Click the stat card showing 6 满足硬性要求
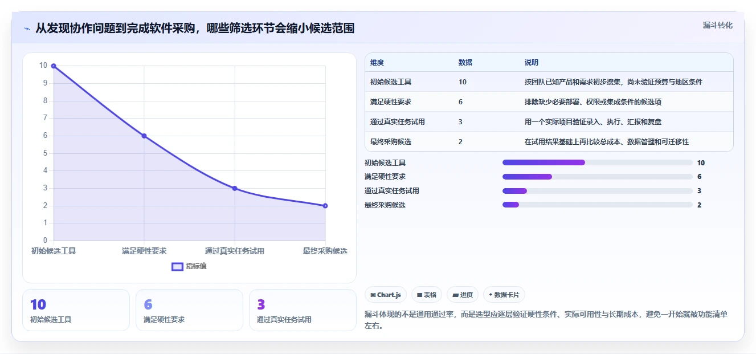Screen dimensions: 756x354 [x=189, y=310]
